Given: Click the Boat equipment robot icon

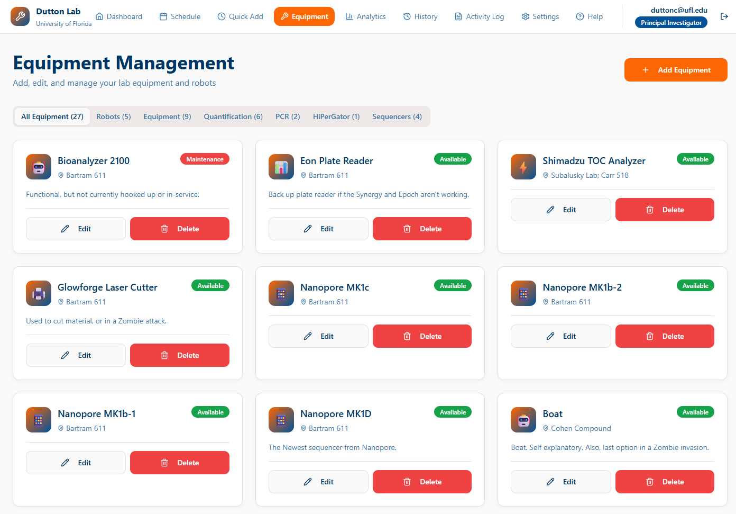Looking at the screenshot, I should coord(523,420).
